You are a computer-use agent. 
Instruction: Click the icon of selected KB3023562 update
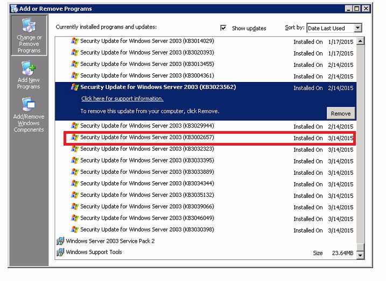(x=75, y=87)
